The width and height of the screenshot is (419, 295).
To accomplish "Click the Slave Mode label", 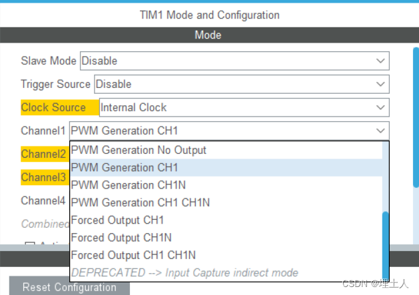I will point(49,61).
